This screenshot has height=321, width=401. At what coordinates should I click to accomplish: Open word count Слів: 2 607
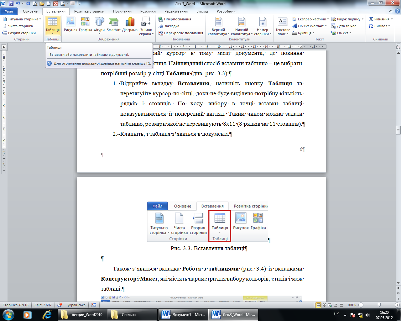click(43, 305)
